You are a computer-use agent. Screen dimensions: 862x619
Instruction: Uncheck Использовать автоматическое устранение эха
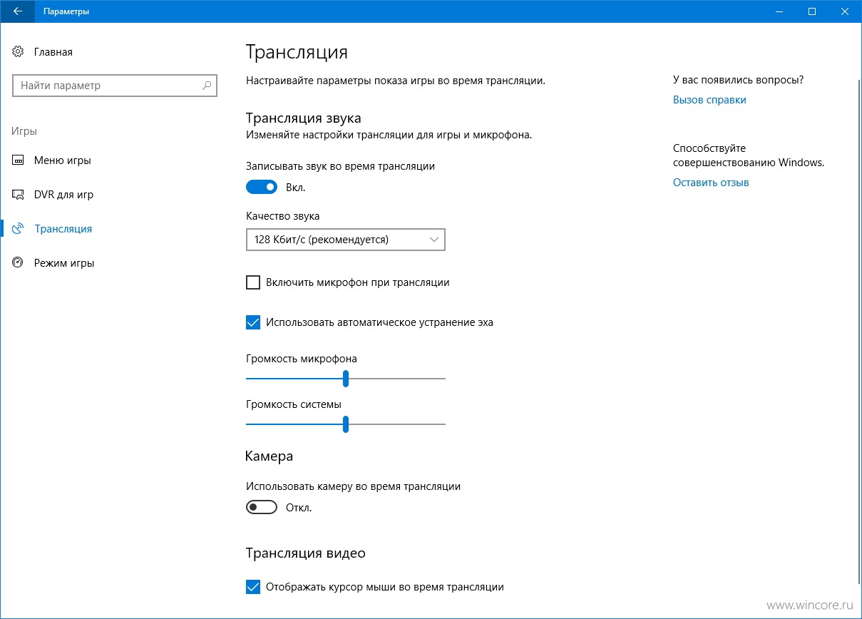(x=253, y=322)
